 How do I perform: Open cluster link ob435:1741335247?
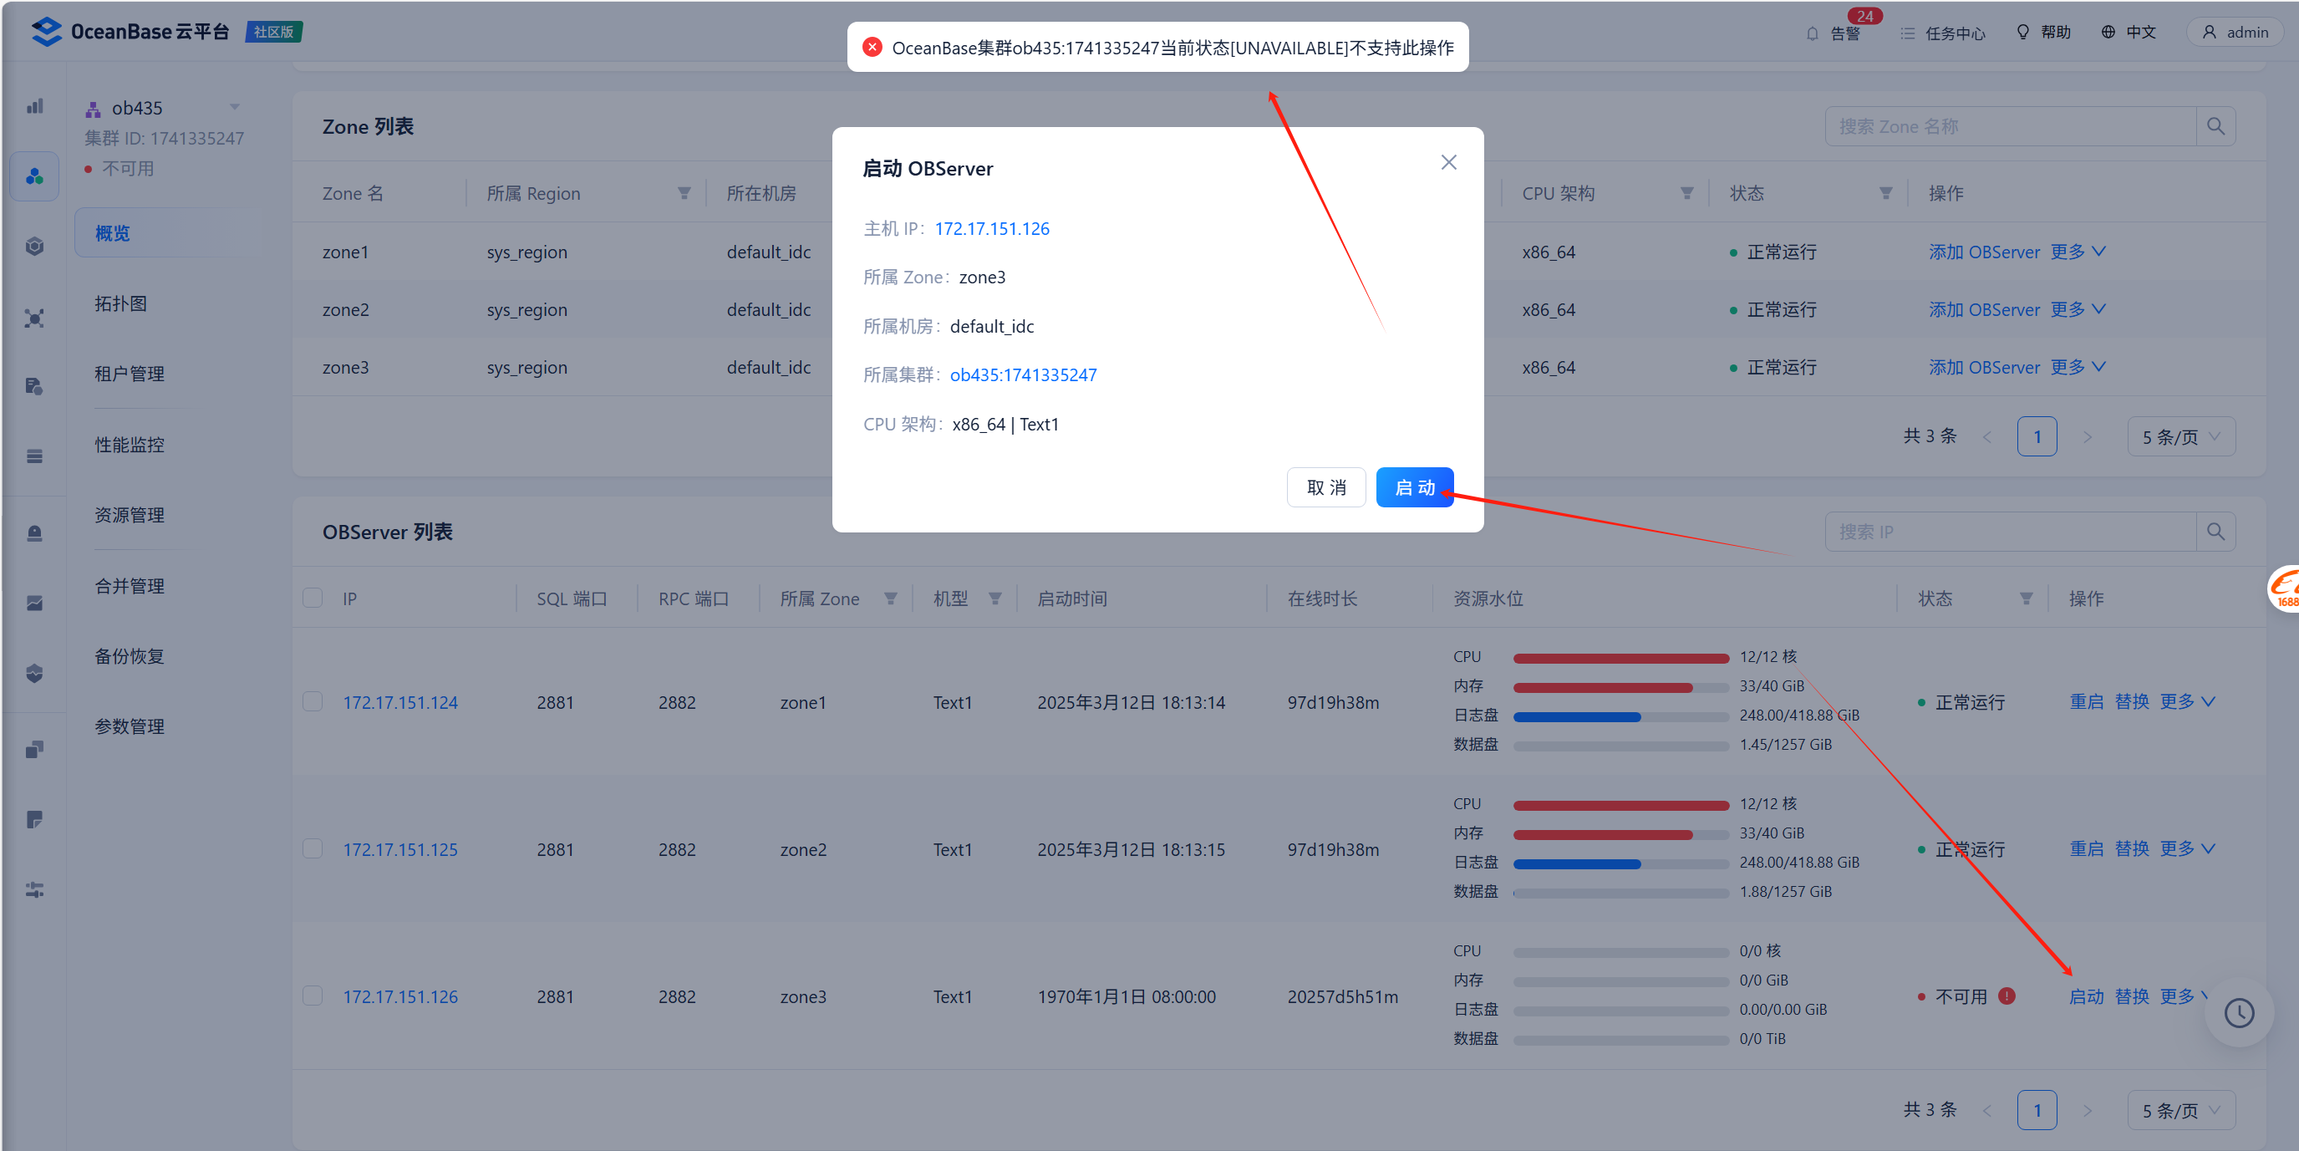[x=1023, y=375]
